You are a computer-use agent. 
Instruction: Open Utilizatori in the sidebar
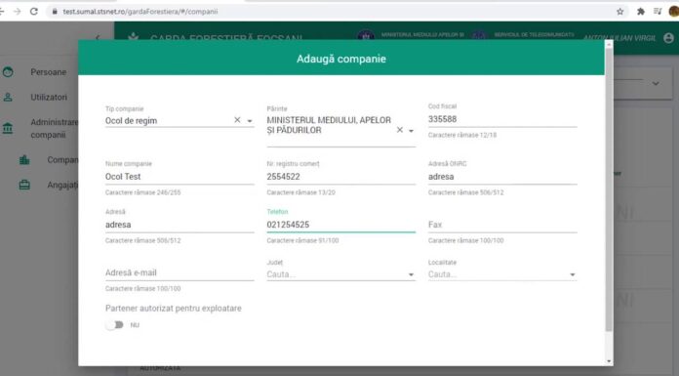tap(49, 97)
